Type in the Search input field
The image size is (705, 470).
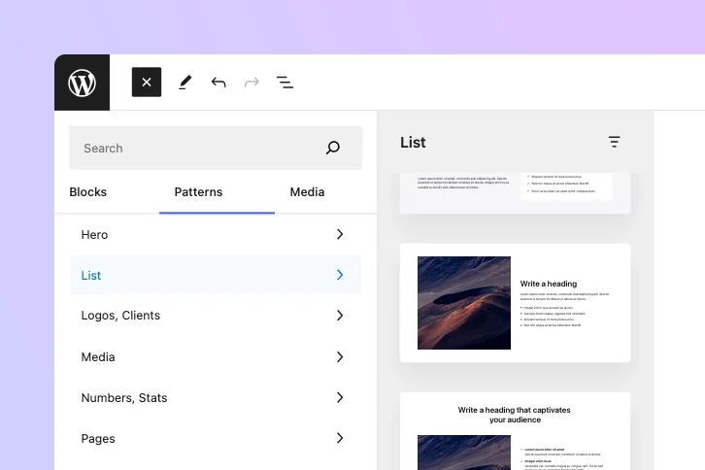pos(194,149)
